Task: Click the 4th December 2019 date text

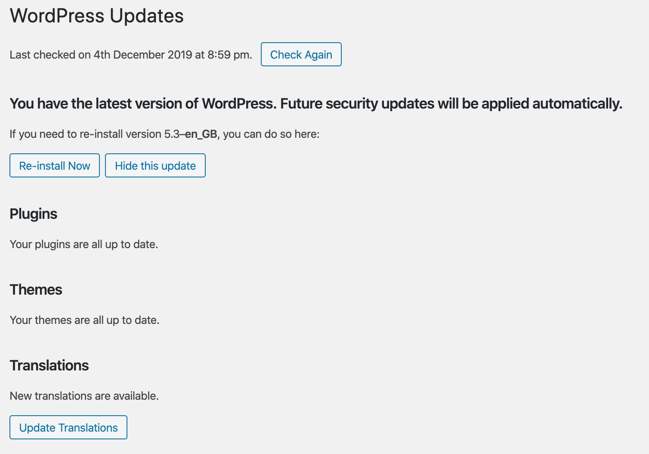Action: coord(143,55)
